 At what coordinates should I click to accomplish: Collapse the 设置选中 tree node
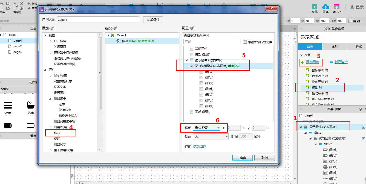[51, 98]
